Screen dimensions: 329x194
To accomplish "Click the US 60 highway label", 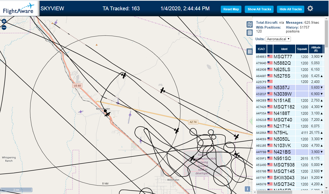I will [77, 86].
